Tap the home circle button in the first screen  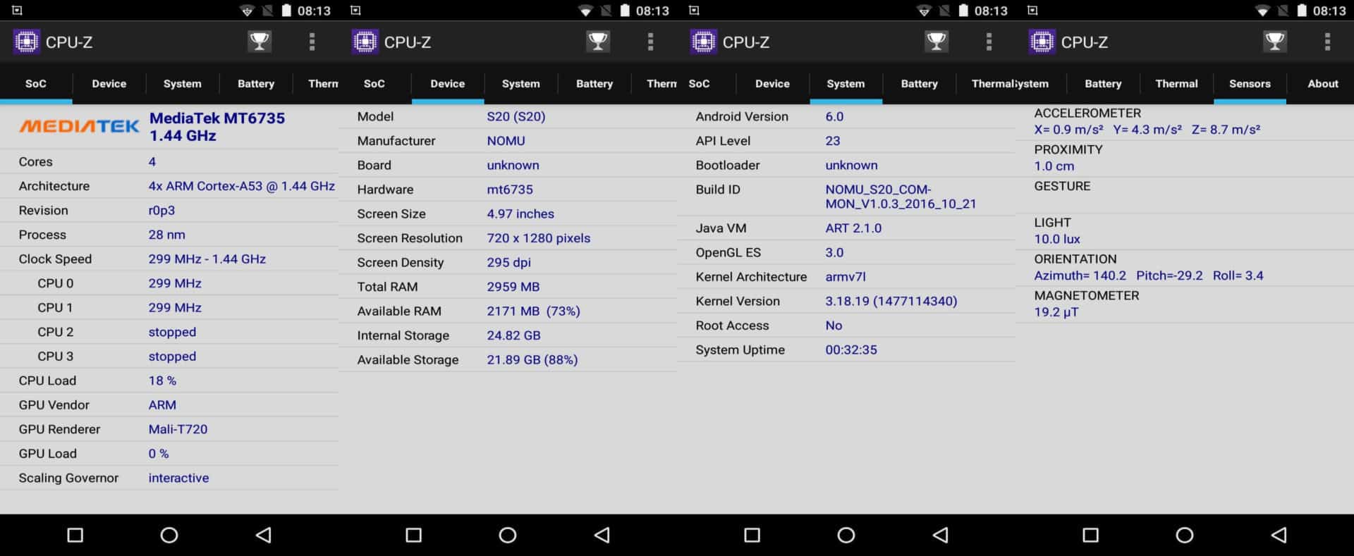[x=169, y=535]
